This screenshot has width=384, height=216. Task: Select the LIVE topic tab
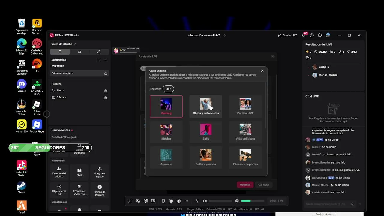coord(168,89)
